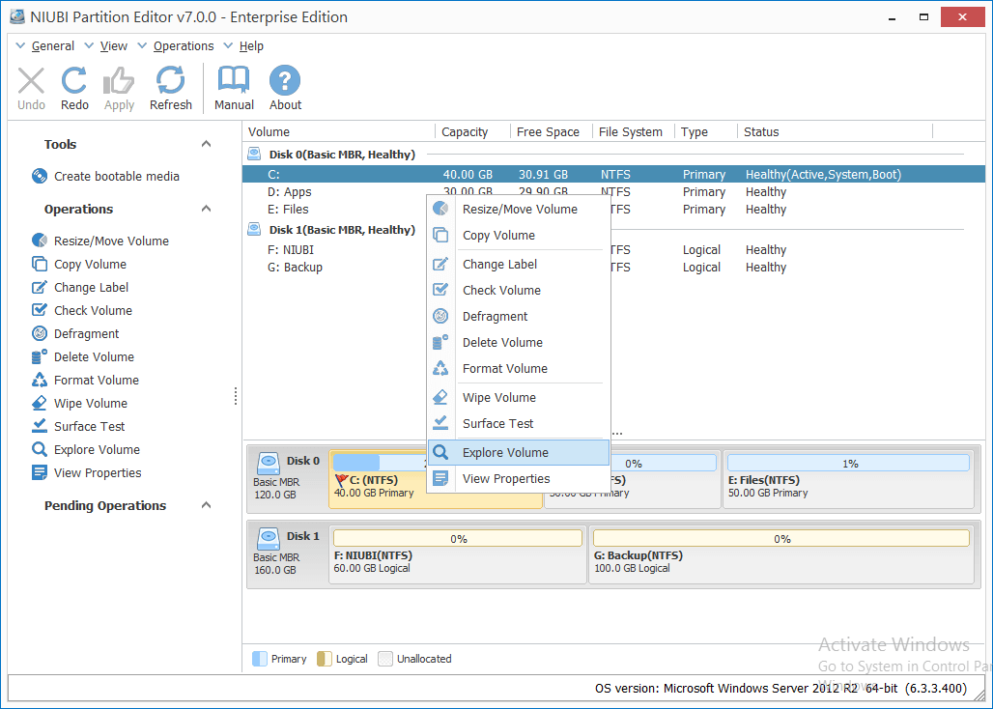Click the Apply thumbs-up icon
Image resolution: width=993 pixels, height=709 pixels.
119,81
